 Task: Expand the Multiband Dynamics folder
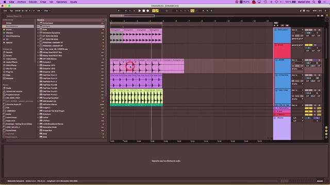pos(38,33)
